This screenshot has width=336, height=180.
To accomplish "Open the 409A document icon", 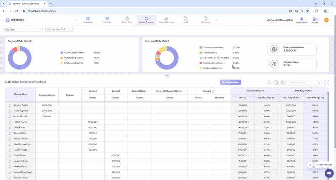I will tap(186, 18).
